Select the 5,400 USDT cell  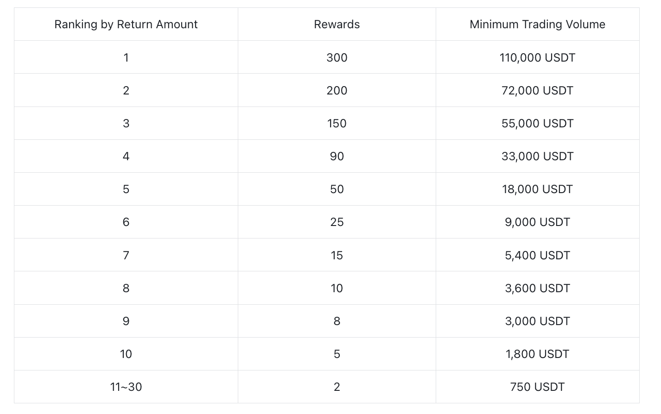coord(537,255)
